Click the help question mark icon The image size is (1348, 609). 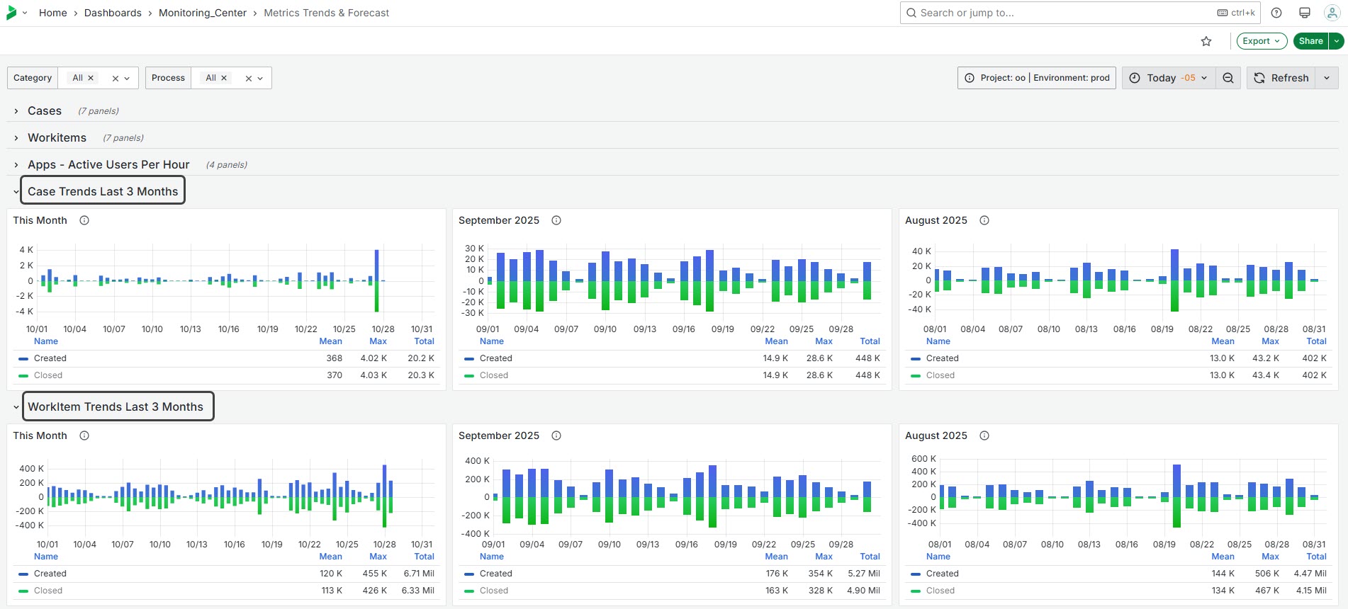click(1276, 13)
